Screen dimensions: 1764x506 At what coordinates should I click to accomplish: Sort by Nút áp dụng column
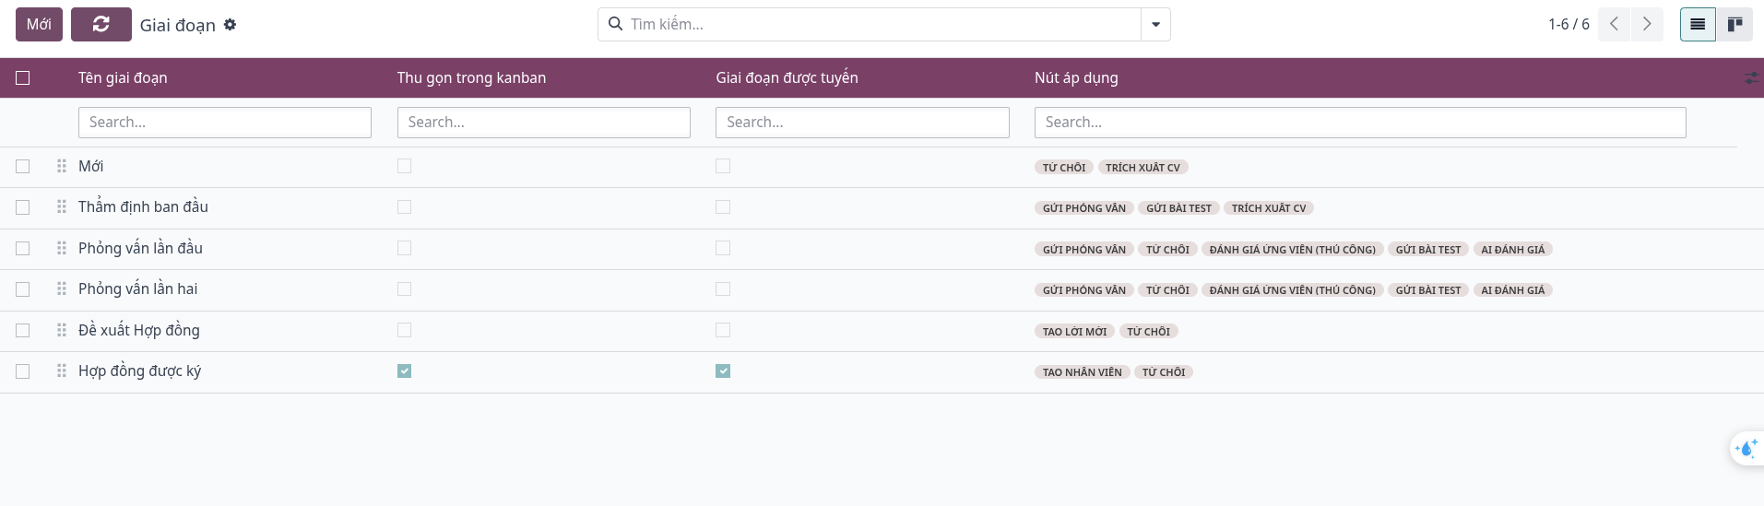pyautogui.click(x=1076, y=78)
